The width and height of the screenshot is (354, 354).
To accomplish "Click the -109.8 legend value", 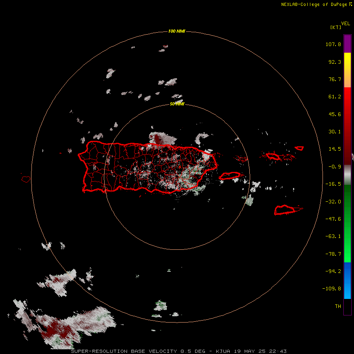I will coord(332,289).
